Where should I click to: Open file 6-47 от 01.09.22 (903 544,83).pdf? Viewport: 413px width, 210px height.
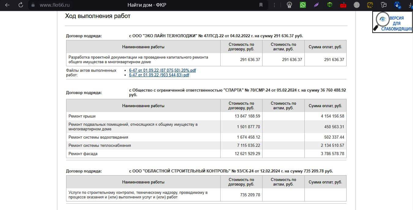click(159, 75)
